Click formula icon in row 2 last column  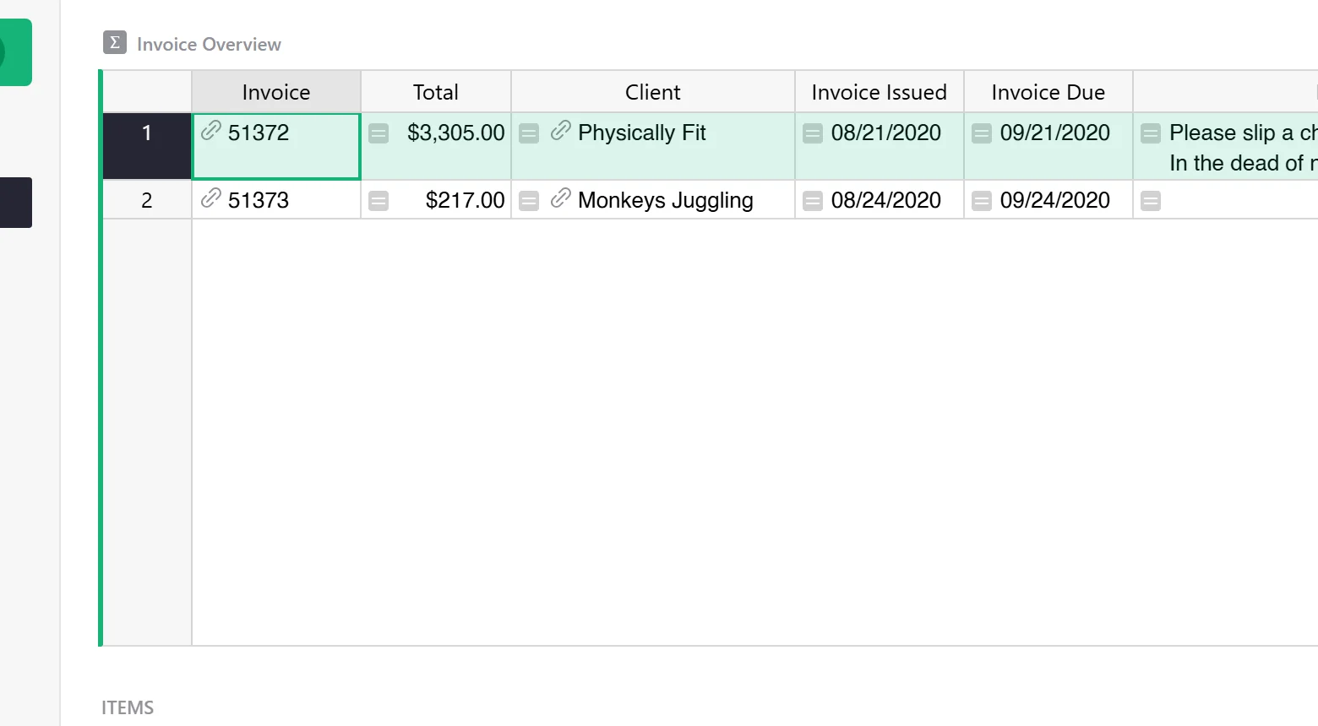(x=1151, y=201)
